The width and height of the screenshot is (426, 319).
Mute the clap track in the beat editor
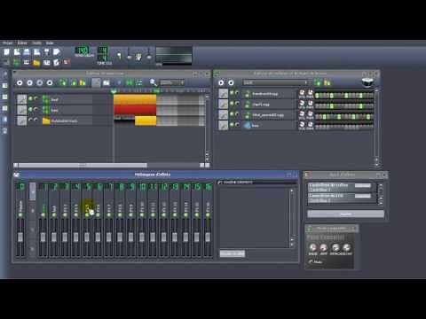(x=232, y=104)
